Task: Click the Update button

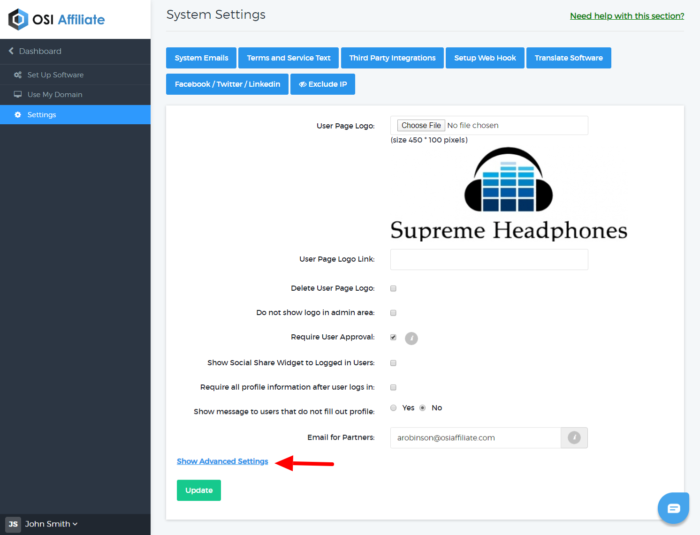Action: point(199,490)
